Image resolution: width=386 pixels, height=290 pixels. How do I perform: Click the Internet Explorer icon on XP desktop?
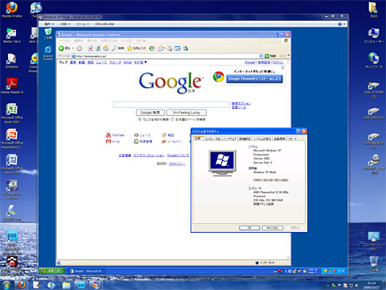(x=48, y=53)
